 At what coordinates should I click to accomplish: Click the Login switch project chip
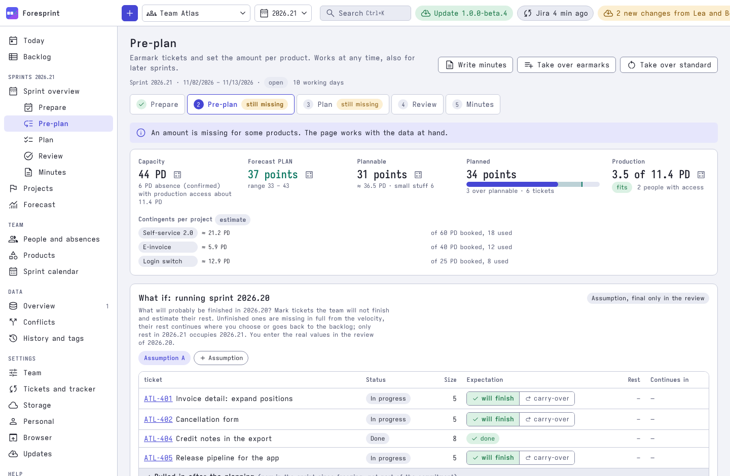click(x=168, y=261)
